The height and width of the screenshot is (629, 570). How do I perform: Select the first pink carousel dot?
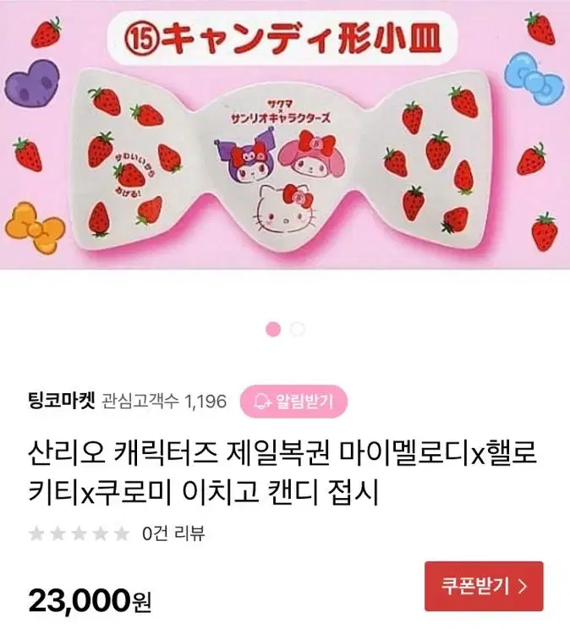click(273, 330)
